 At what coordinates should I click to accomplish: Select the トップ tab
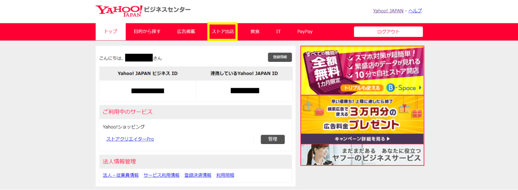point(111,32)
